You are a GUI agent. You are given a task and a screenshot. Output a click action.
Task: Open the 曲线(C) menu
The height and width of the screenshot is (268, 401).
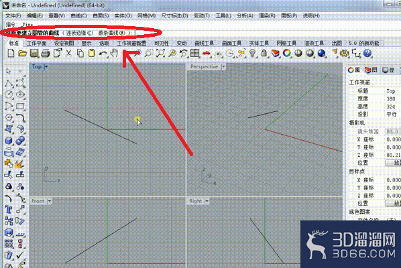coord(78,16)
